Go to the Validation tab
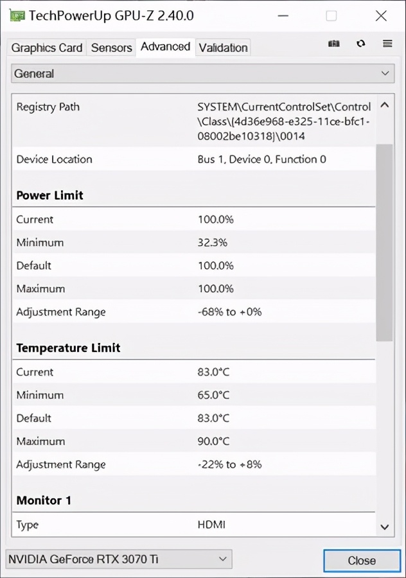 (x=223, y=48)
